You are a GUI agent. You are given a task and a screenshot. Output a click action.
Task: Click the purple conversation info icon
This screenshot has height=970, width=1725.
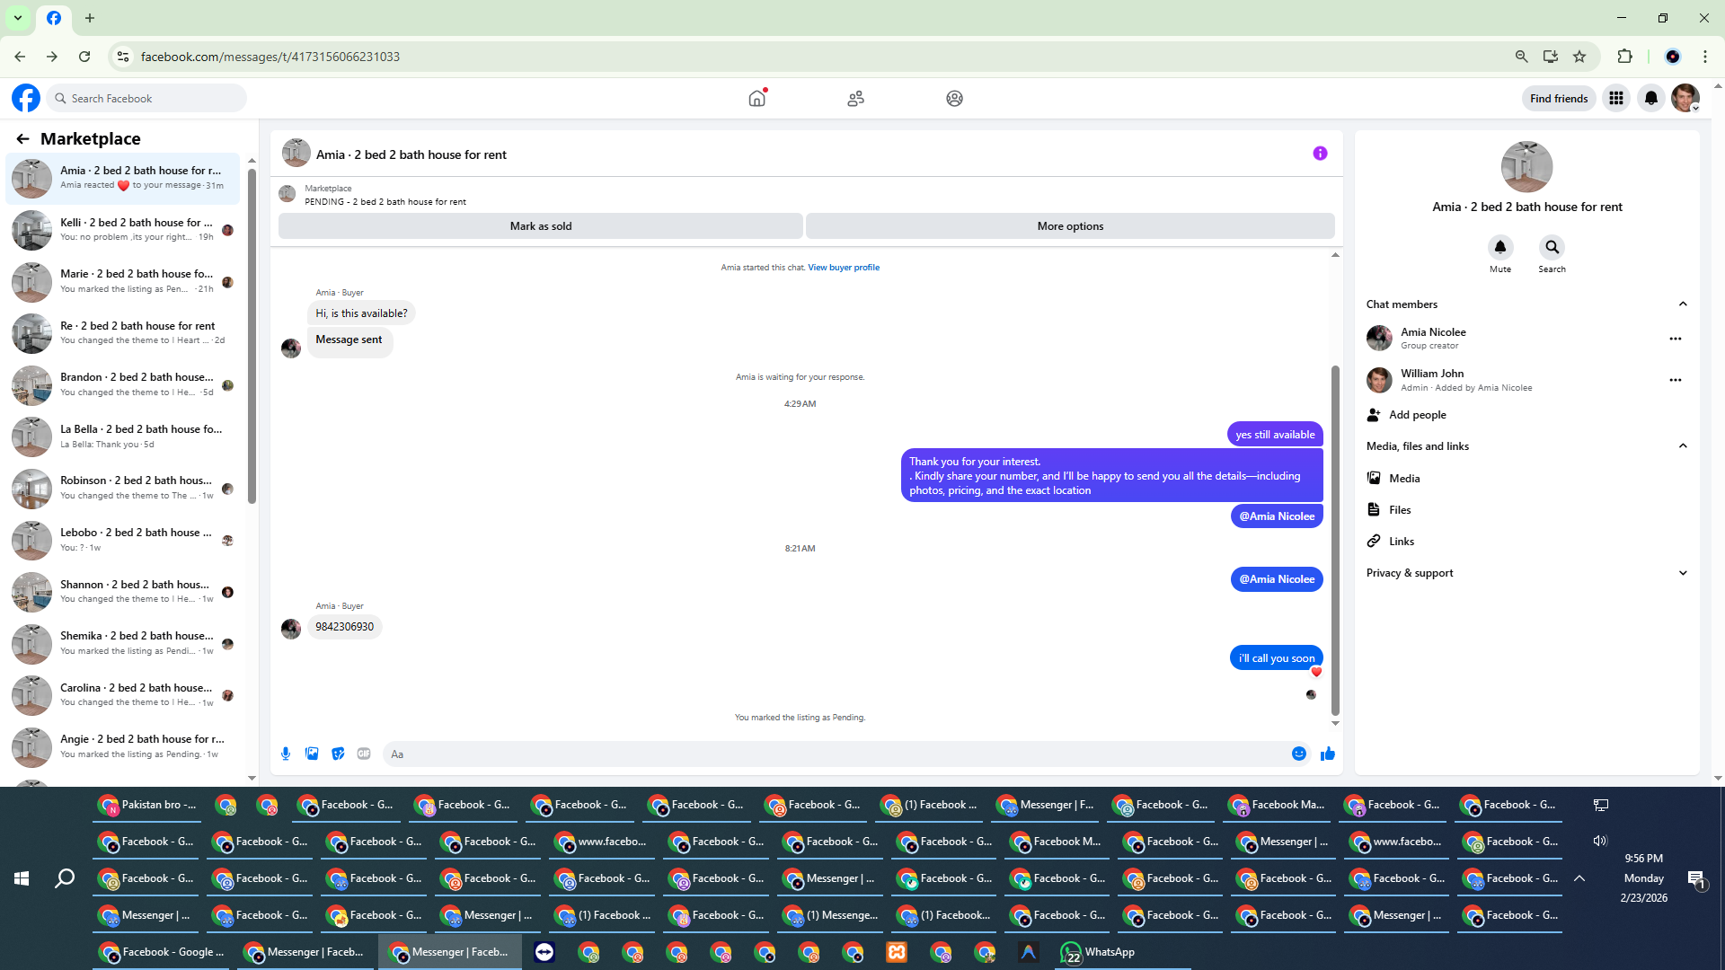click(x=1320, y=154)
